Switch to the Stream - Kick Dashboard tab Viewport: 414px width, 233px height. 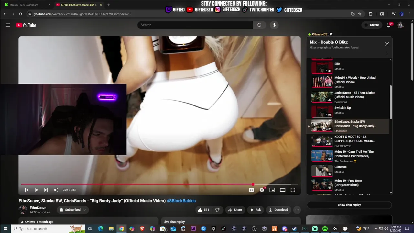pos(27,5)
